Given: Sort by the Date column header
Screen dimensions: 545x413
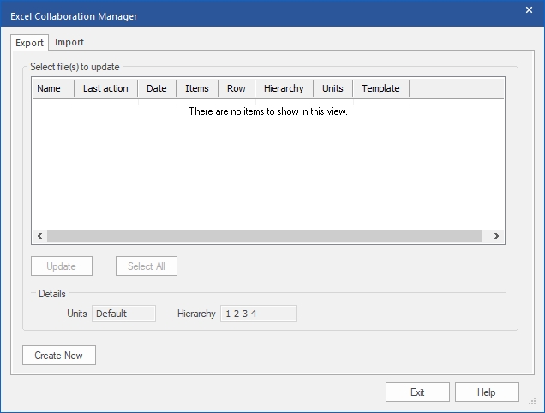Looking at the screenshot, I should pyautogui.click(x=157, y=88).
